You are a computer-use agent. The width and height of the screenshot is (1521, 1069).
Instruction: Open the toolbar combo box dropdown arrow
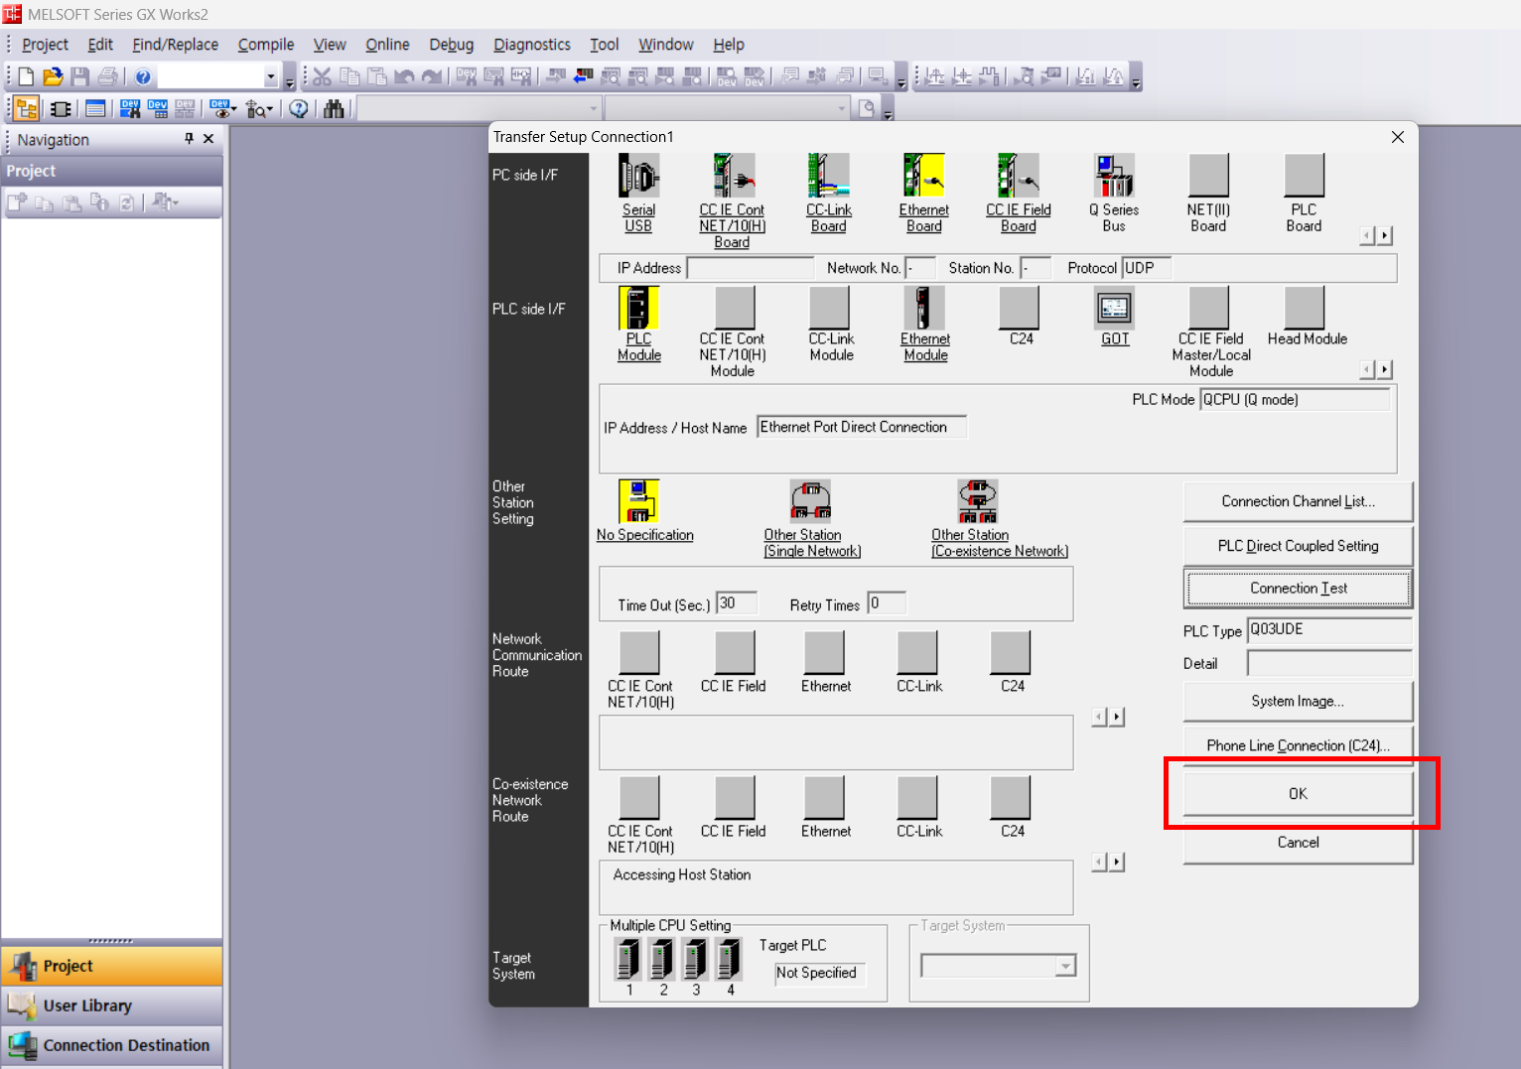pos(271,76)
